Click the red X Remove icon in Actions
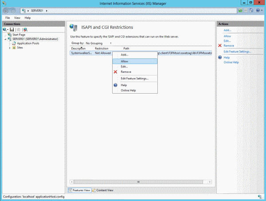Screen dimensions: 266x201 click(220, 46)
